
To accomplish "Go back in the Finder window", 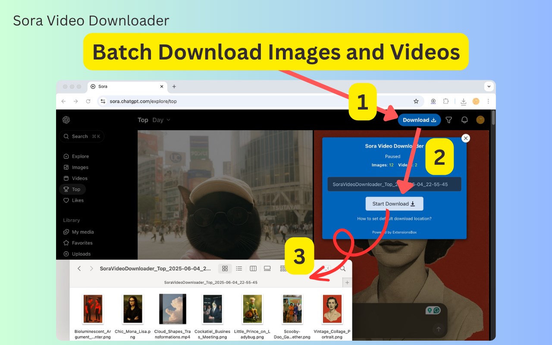I will (x=79, y=268).
